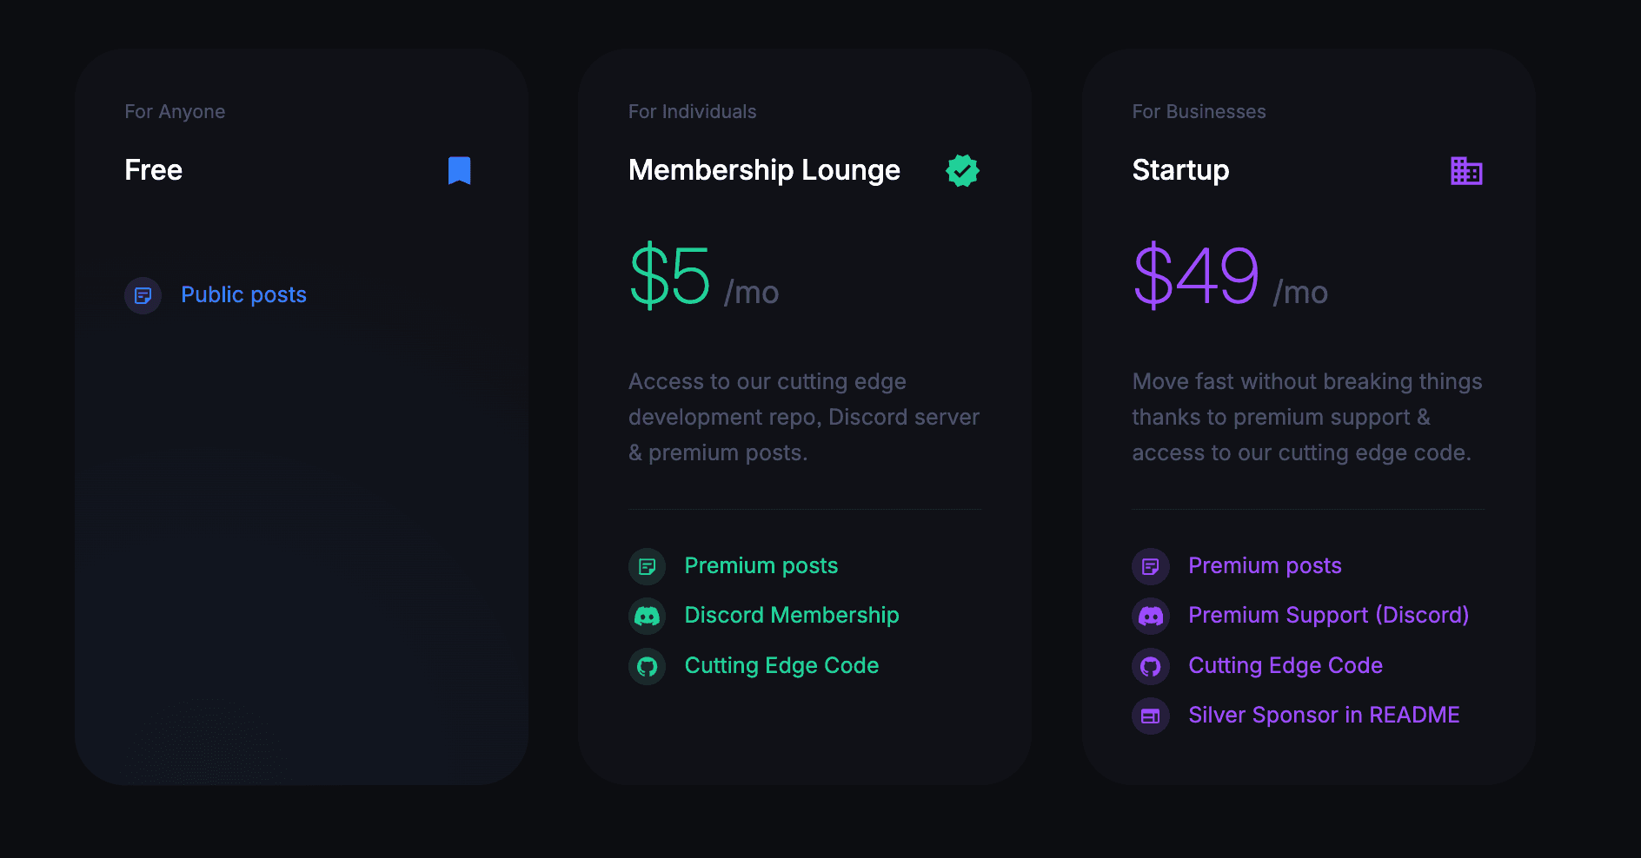Click the $49 per month price
Image resolution: width=1641 pixels, height=858 pixels.
tap(1230, 276)
